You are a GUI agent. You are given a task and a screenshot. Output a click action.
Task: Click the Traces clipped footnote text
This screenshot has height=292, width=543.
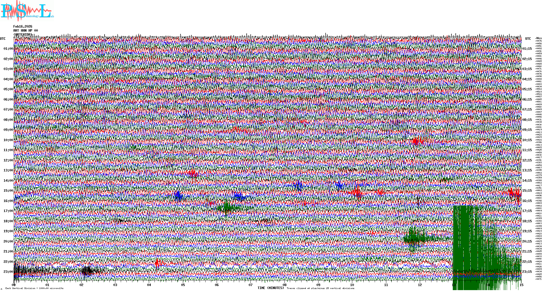pos(320,288)
